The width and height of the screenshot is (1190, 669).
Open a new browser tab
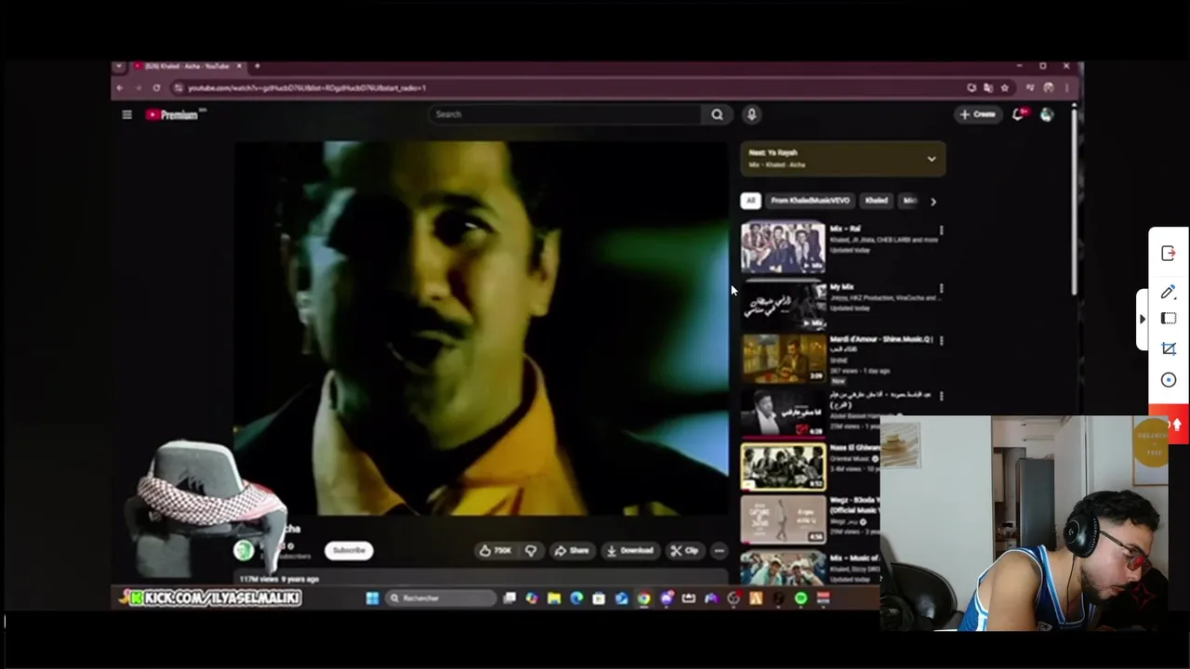[258, 66]
